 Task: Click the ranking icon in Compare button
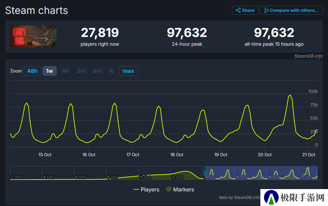[266, 10]
